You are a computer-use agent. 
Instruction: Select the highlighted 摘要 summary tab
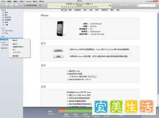64,10
